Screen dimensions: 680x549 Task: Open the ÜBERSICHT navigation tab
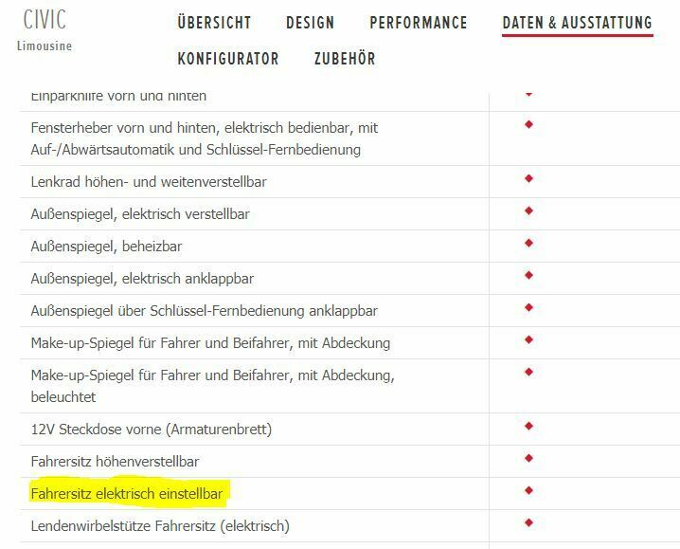(214, 23)
